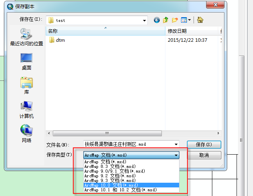The width and height of the screenshot is (253, 196).
Task: Click the 保存(S) button
Action: [204, 144]
